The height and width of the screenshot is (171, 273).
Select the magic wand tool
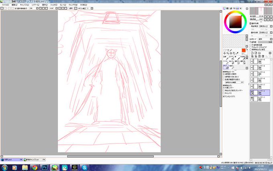point(231,50)
